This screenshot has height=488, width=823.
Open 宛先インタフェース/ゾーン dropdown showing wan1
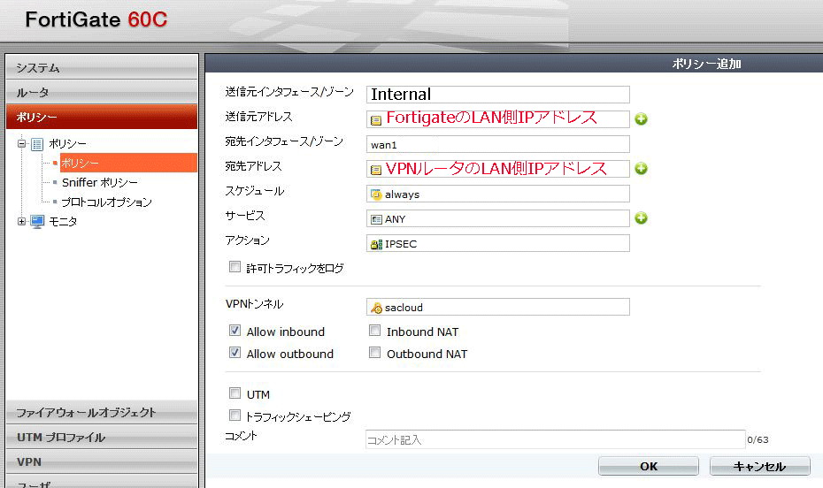[x=497, y=144]
